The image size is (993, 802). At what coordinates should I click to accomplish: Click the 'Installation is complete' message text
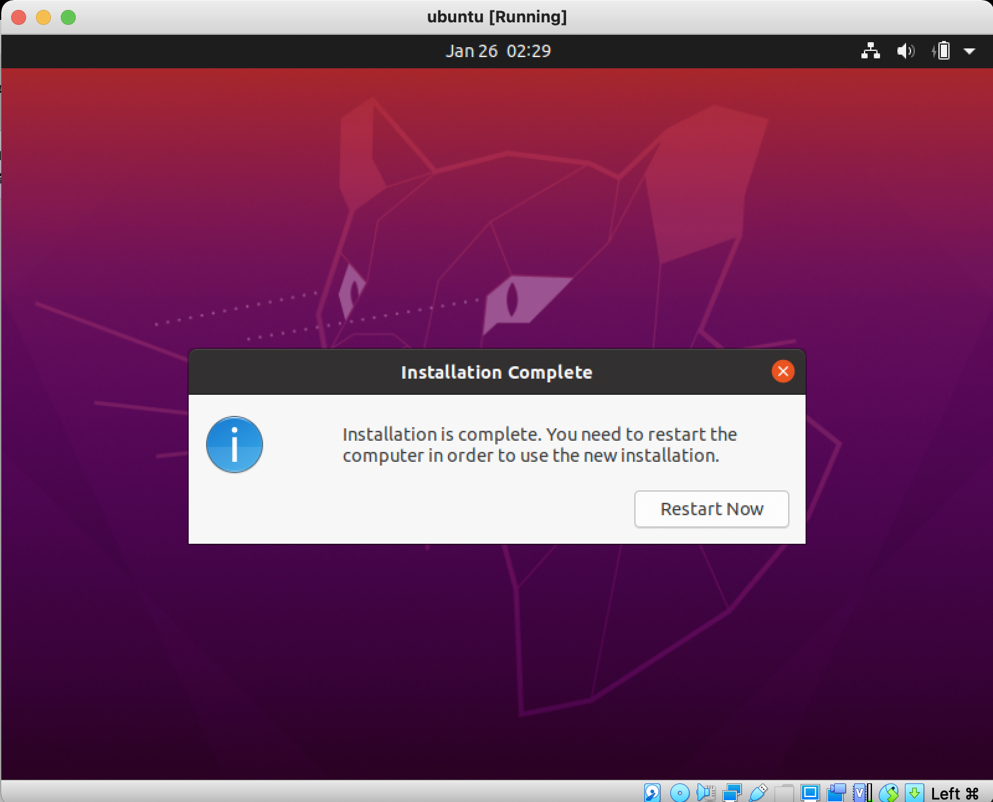(x=539, y=444)
